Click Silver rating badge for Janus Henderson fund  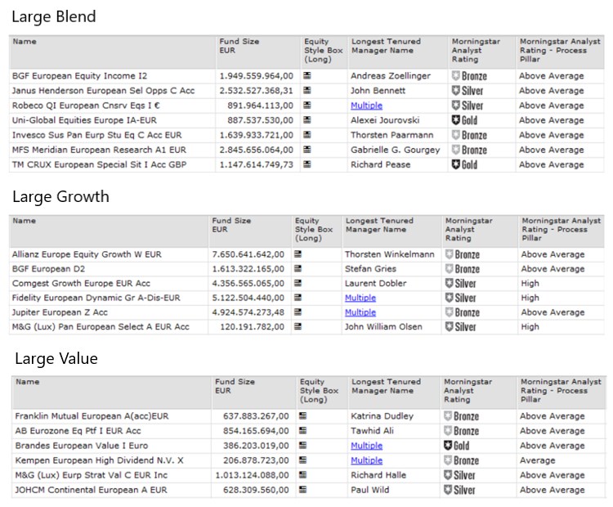(x=467, y=91)
